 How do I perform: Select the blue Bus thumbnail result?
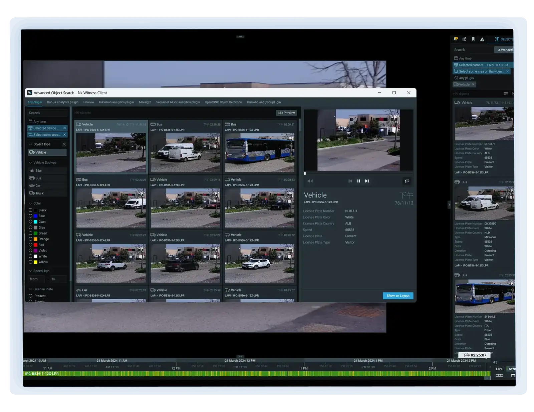point(260,153)
